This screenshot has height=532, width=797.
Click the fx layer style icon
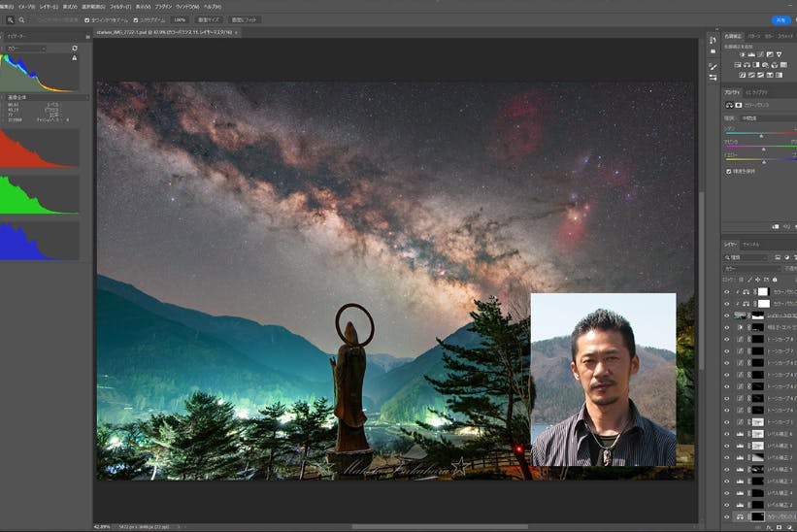(770, 528)
